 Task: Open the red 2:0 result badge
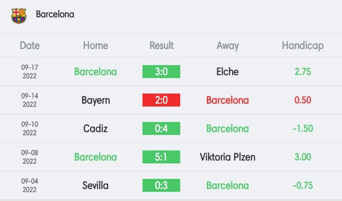tap(161, 100)
